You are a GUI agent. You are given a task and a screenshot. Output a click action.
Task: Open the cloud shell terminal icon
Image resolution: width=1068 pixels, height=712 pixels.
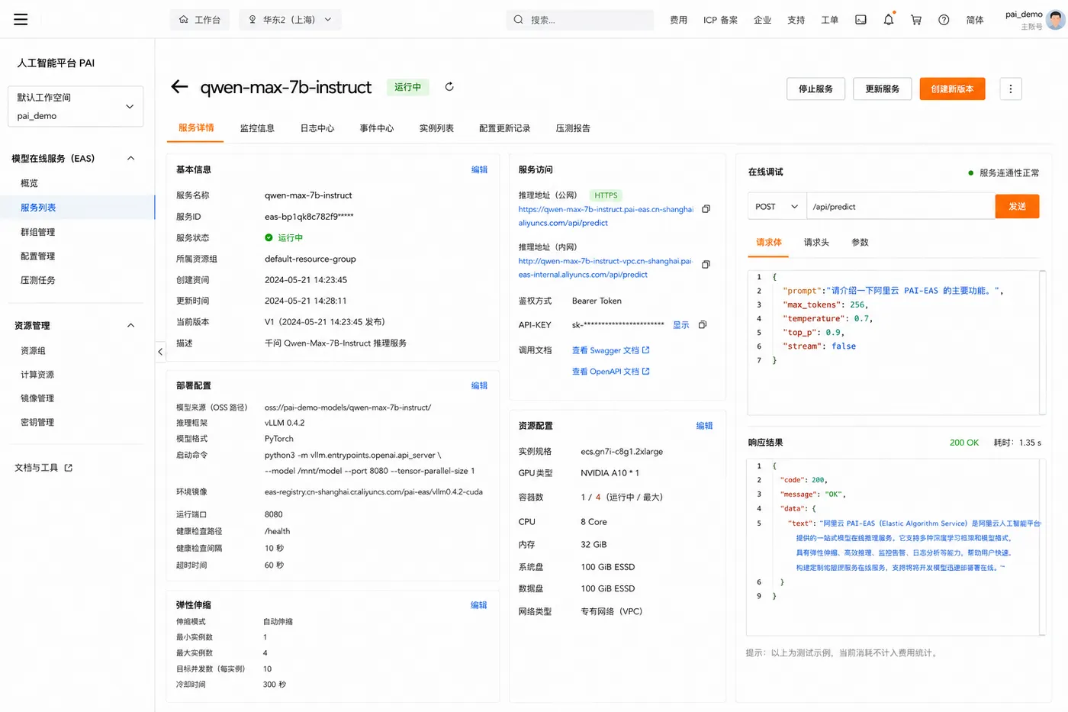(861, 20)
